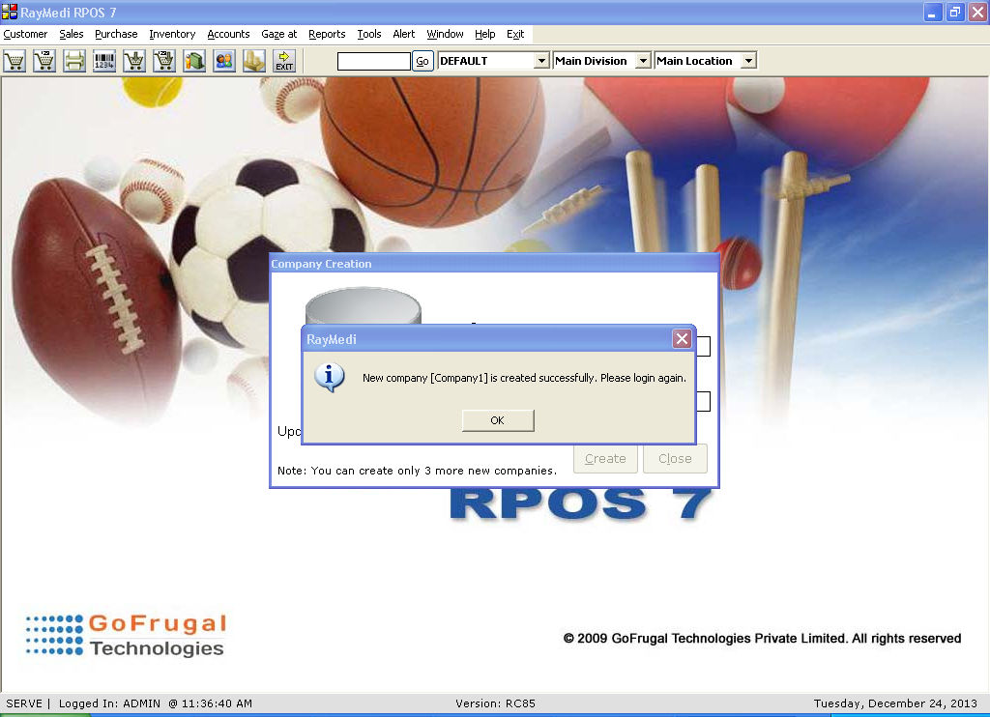Click the date "Tuesday, December 24, 2013" in the status bar
This screenshot has width=990, height=717.
895,703
